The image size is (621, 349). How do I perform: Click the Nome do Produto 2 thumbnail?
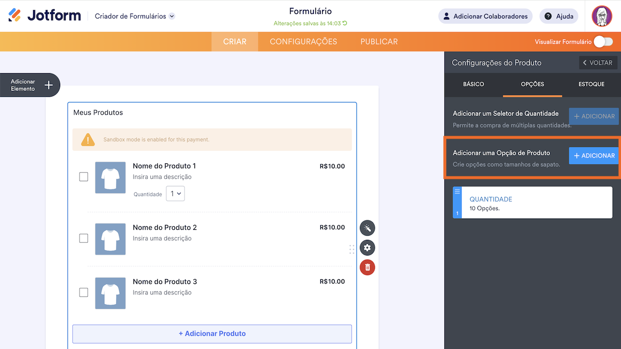point(110,239)
